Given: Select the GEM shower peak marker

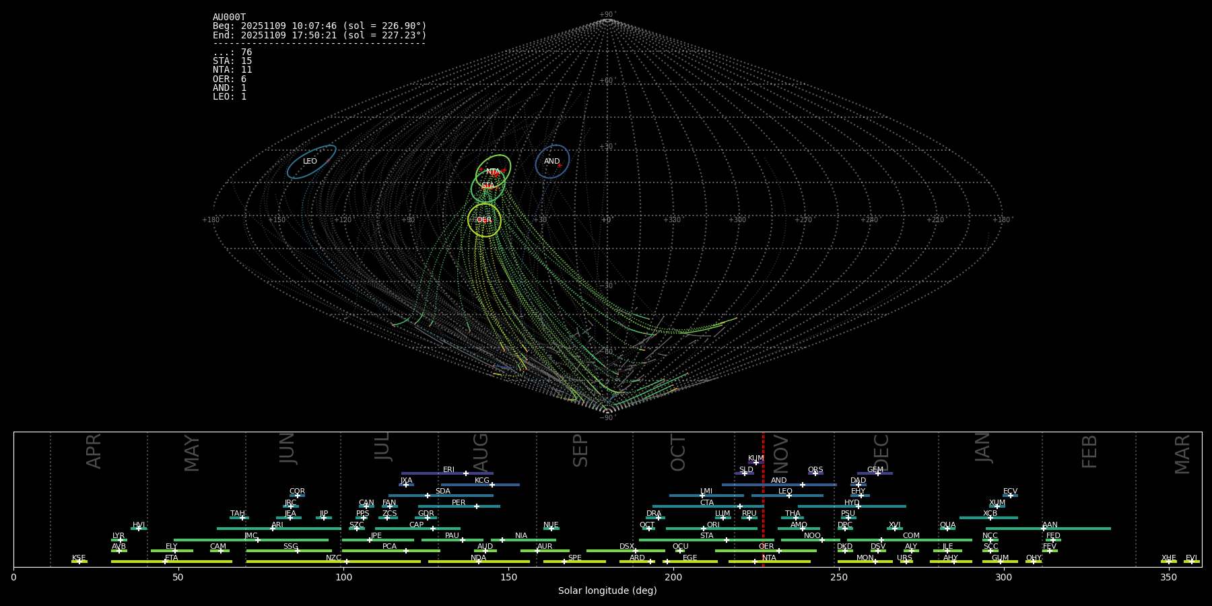Looking at the screenshot, I should tap(877, 473).
